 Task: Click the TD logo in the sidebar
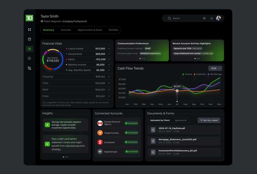click(x=30, y=18)
